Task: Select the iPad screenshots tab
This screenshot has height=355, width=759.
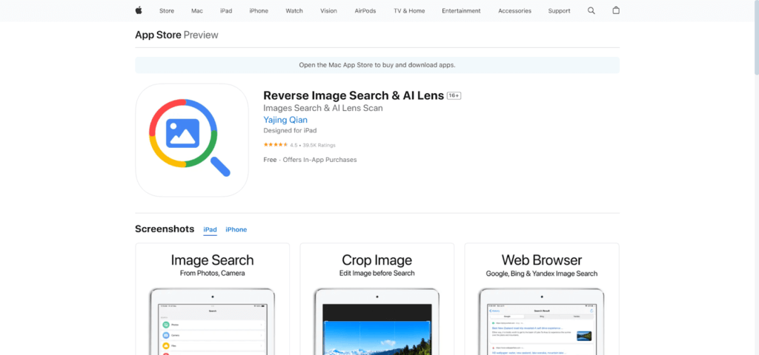Action: click(x=211, y=229)
